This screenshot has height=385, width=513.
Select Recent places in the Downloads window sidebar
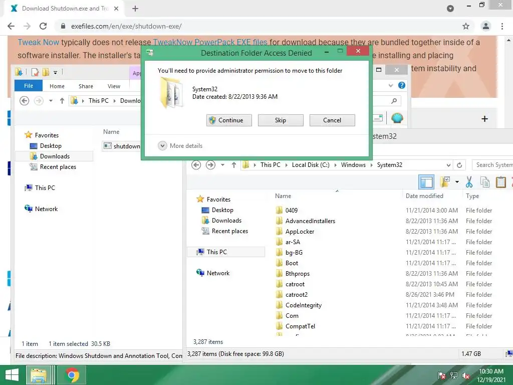[53, 167]
